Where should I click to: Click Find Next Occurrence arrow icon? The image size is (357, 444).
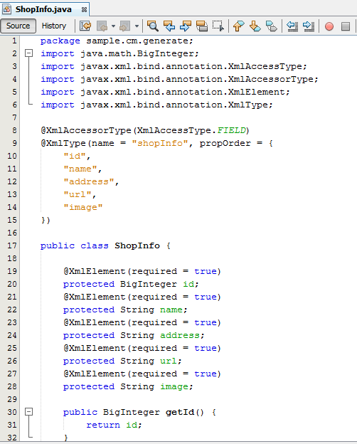click(x=186, y=26)
